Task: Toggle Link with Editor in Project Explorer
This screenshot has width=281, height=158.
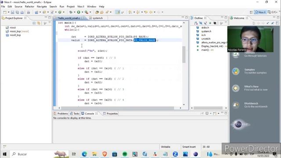Action: [x=39, y=23]
